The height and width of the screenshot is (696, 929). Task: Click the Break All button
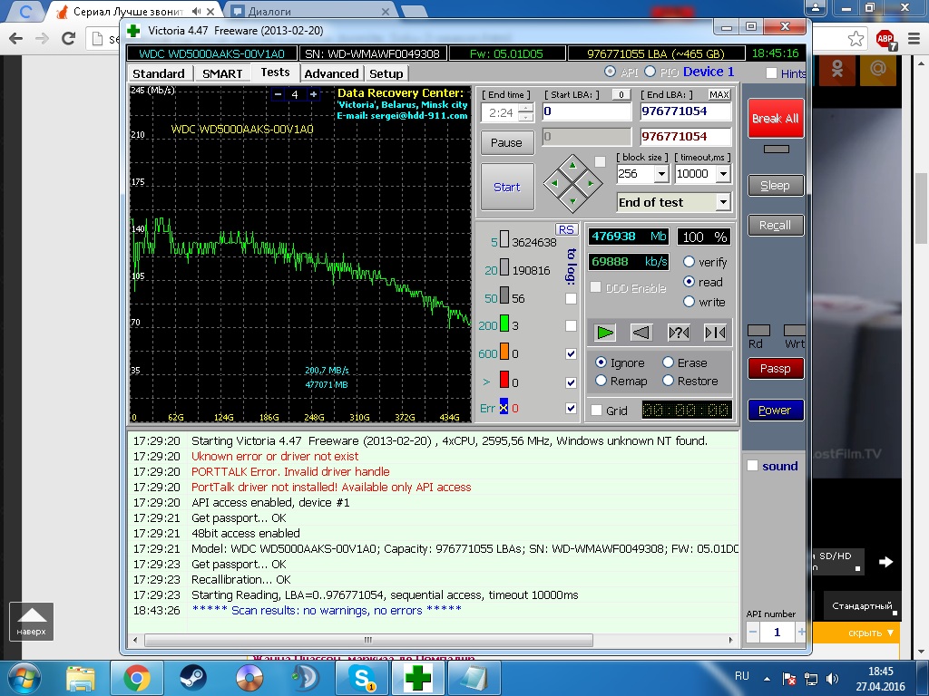[775, 119]
